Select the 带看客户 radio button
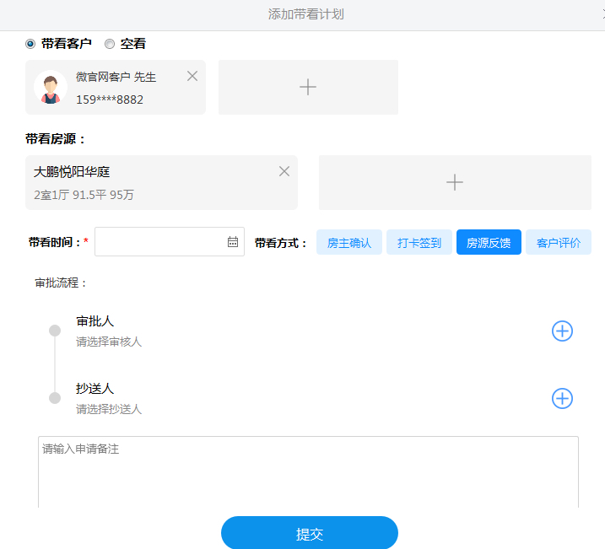The width and height of the screenshot is (605, 549). point(30,44)
